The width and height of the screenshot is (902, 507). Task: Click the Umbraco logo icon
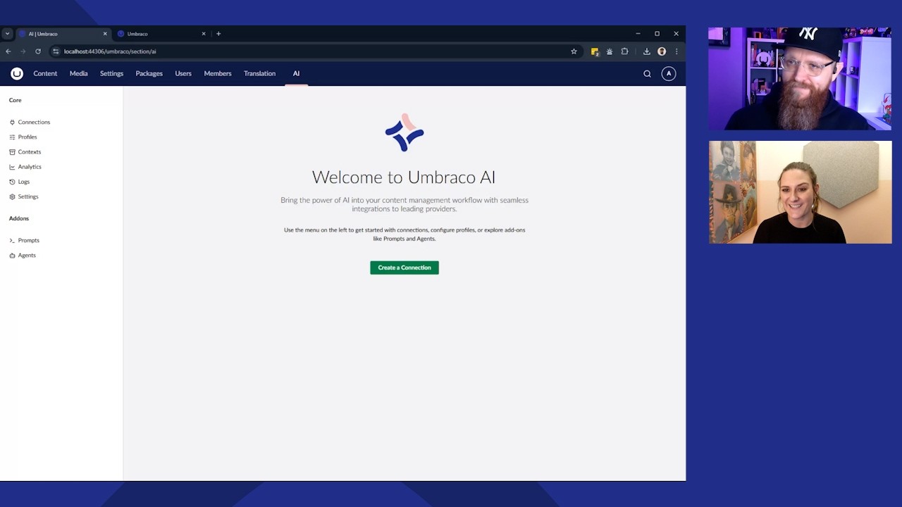pos(17,73)
